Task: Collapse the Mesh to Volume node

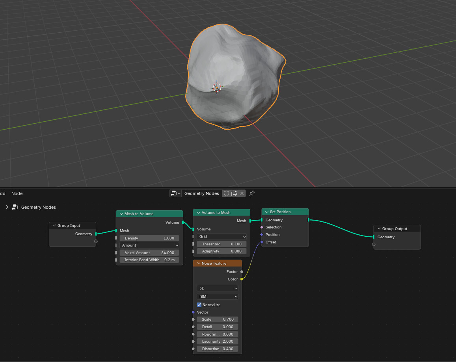Action: click(x=121, y=214)
